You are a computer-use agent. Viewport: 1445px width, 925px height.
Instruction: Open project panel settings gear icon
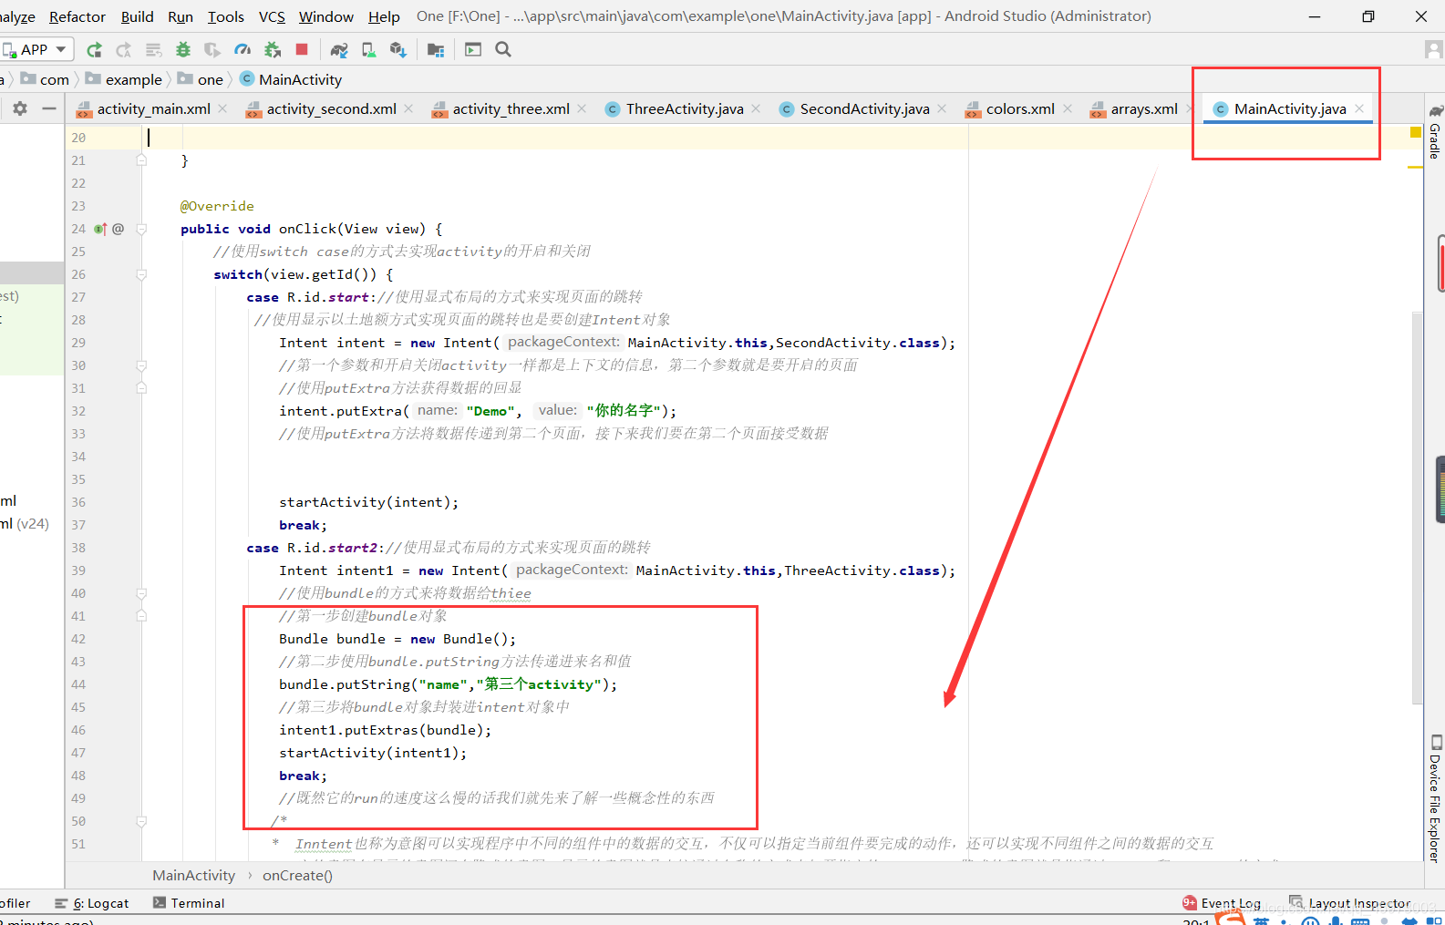20,108
